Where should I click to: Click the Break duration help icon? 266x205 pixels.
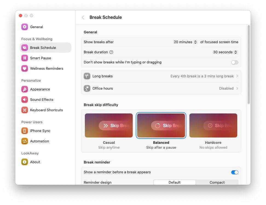tap(111, 52)
